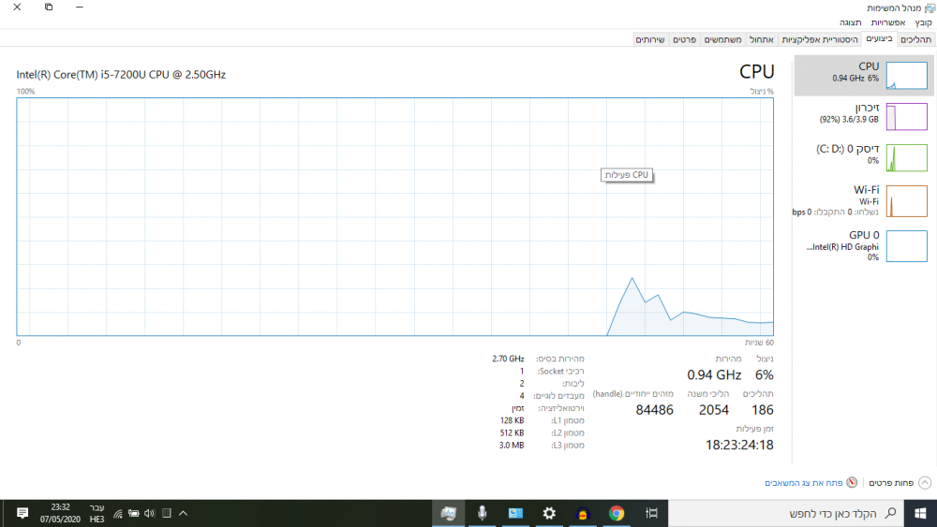Click the virtualization status זמין
The height and width of the screenshot is (527, 937).
tap(517, 408)
